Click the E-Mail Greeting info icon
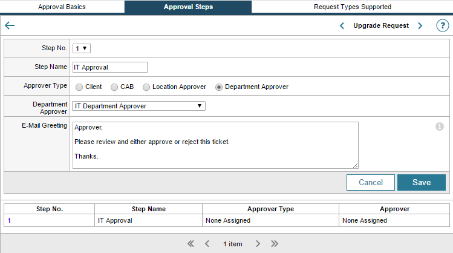 (x=440, y=126)
